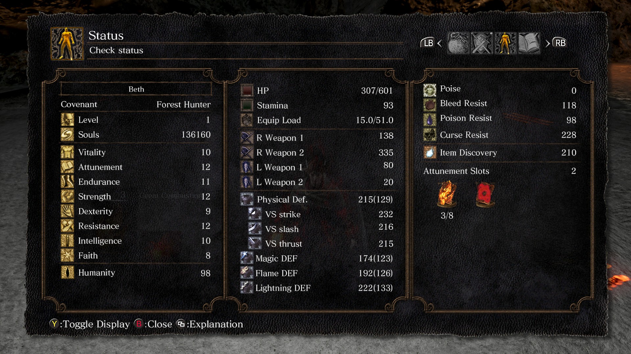Open the Explanation prompt

[210, 324]
